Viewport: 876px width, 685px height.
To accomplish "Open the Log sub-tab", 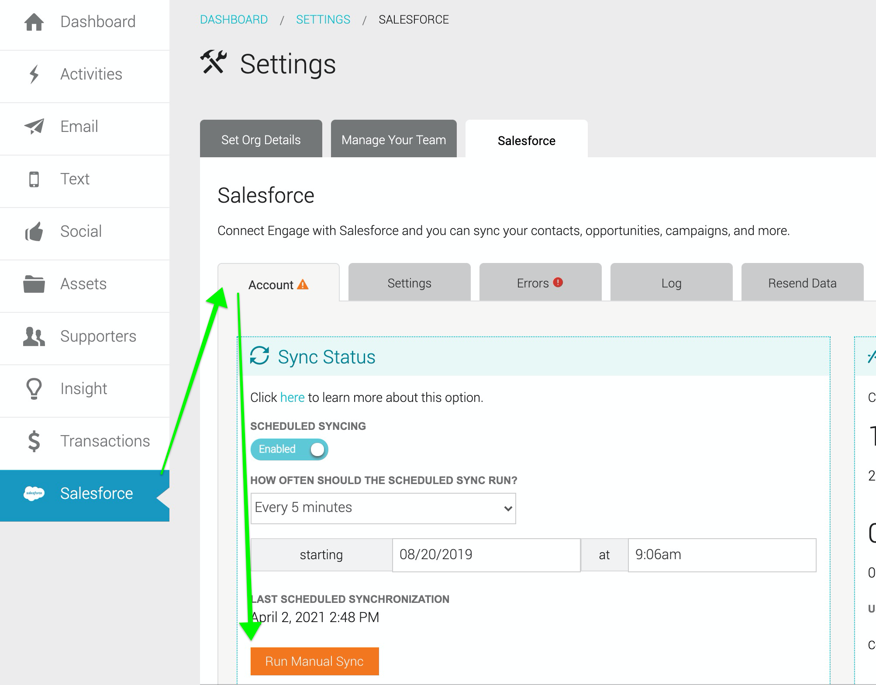I will coord(672,282).
